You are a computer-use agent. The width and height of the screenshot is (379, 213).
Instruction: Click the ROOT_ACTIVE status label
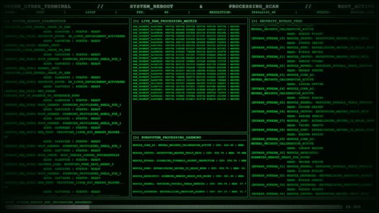355,7
